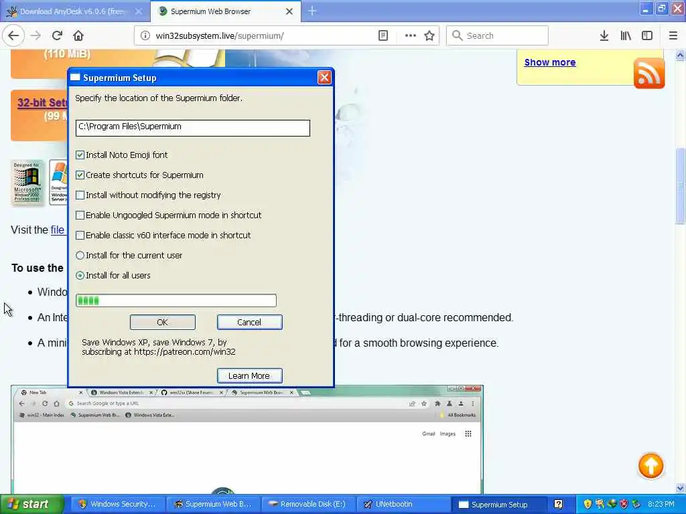Reload the current page
Screen dimensions: 686x514
[x=57, y=35]
